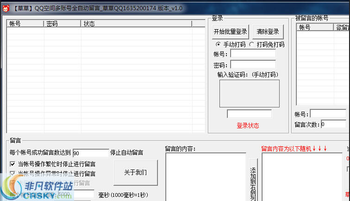Click the random message content list box
350x201 pixels.
(x=302, y=177)
